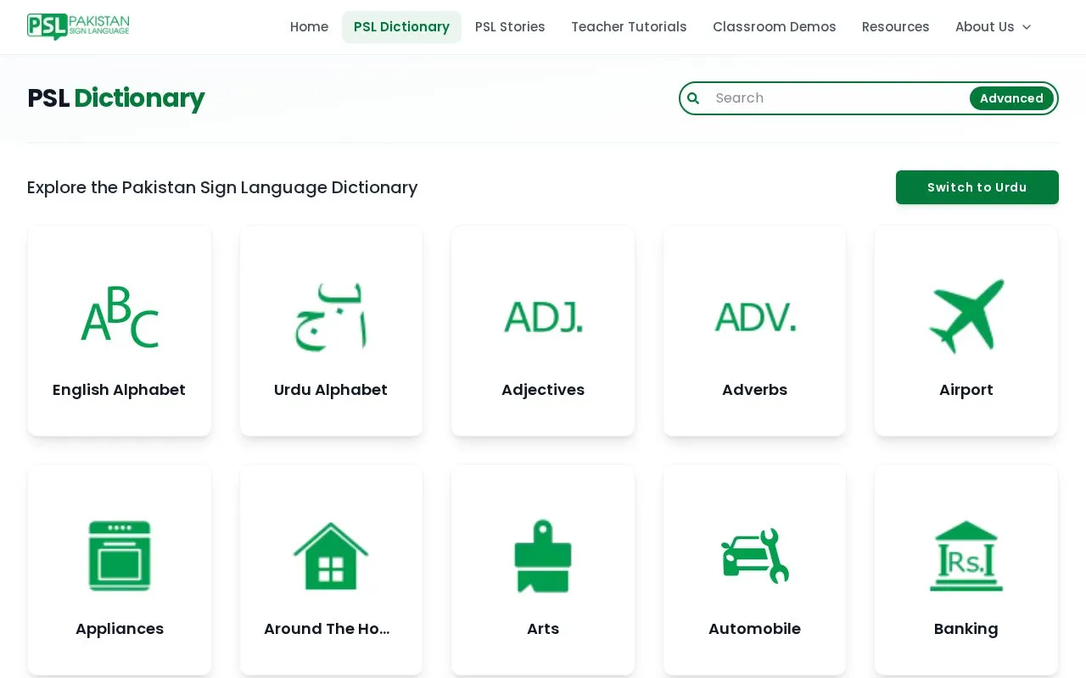1086x678 pixels.
Task: Open the Classroom Demos page
Action: tap(775, 27)
